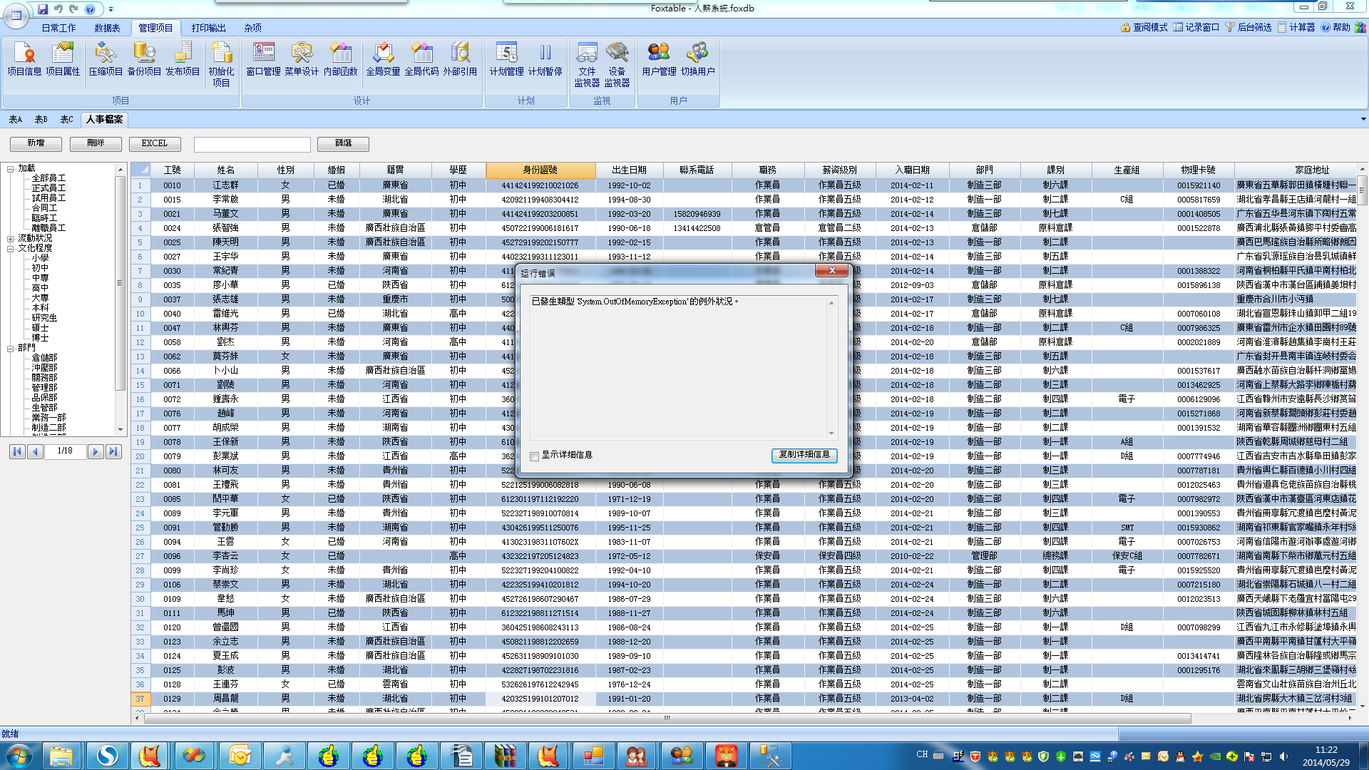Open 全局代码 global code
This screenshot has height=770, width=1369.
421,58
